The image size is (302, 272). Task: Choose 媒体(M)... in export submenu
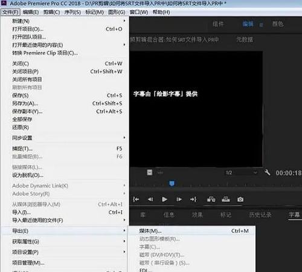click(x=192, y=231)
